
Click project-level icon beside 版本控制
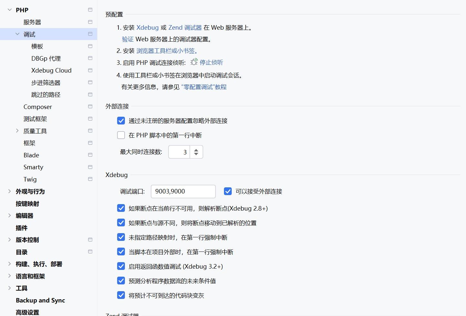point(90,240)
